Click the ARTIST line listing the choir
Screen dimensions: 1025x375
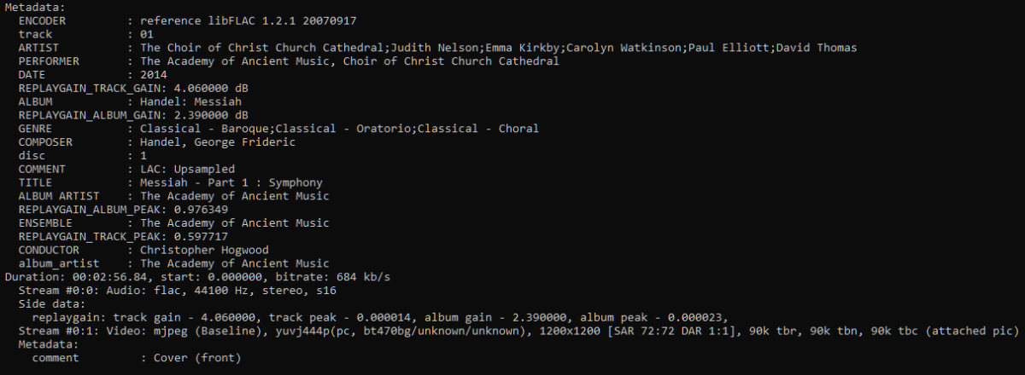pos(437,47)
